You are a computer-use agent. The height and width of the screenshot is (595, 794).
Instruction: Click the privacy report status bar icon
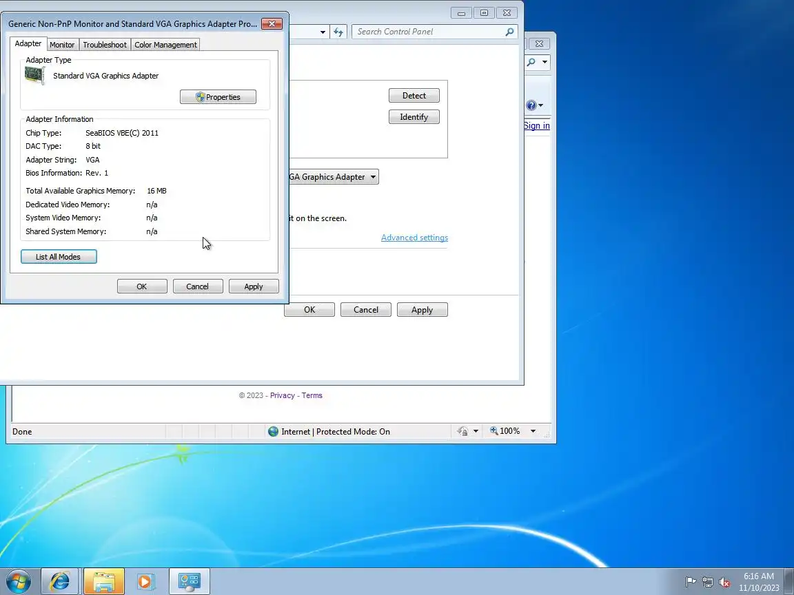(x=462, y=431)
